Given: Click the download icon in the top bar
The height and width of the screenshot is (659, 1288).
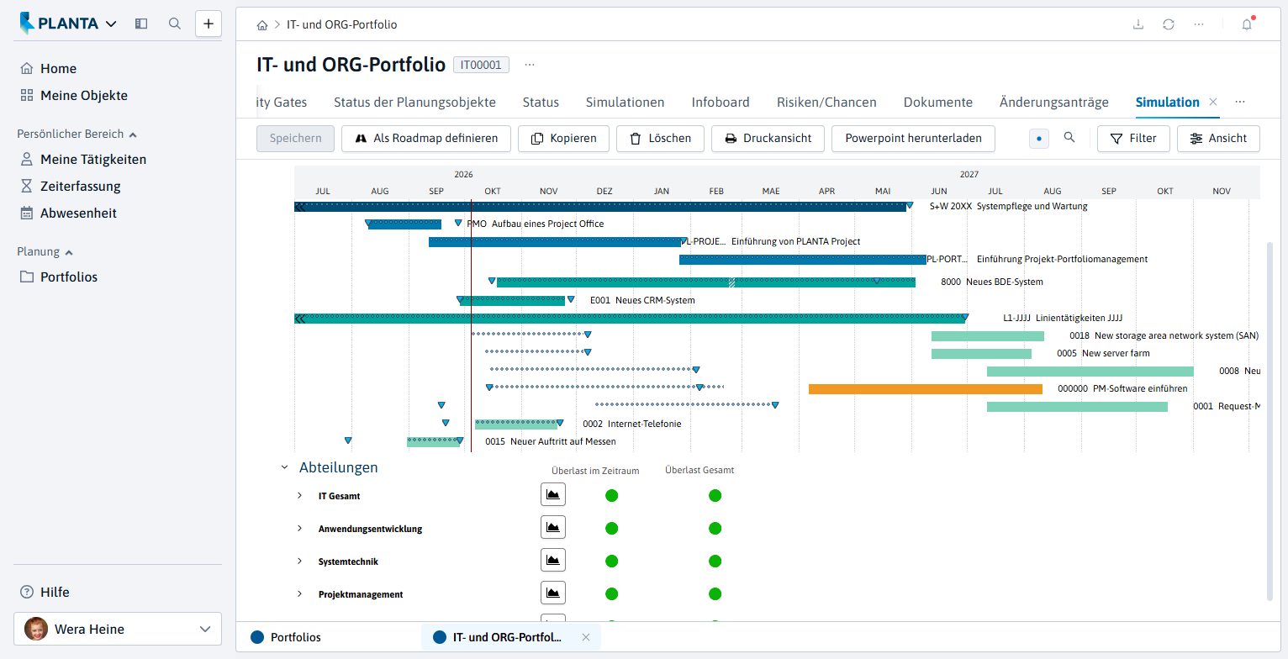Looking at the screenshot, I should coord(1138,24).
